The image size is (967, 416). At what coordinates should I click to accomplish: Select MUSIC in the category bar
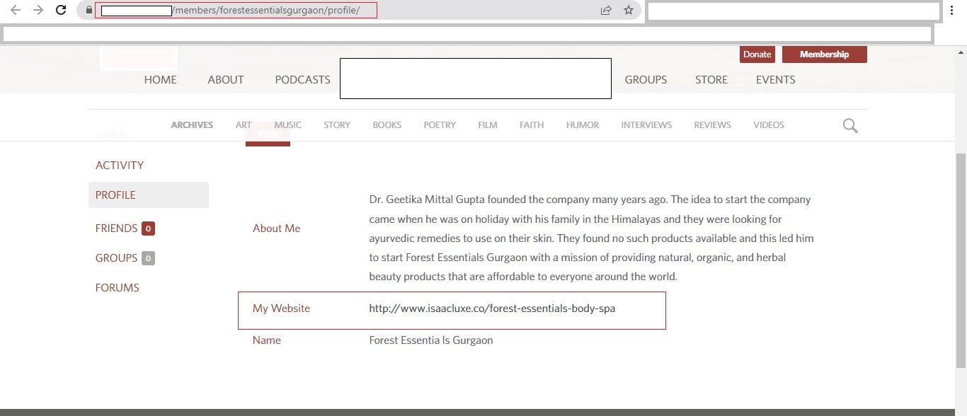pyautogui.click(x=288, y=125)
